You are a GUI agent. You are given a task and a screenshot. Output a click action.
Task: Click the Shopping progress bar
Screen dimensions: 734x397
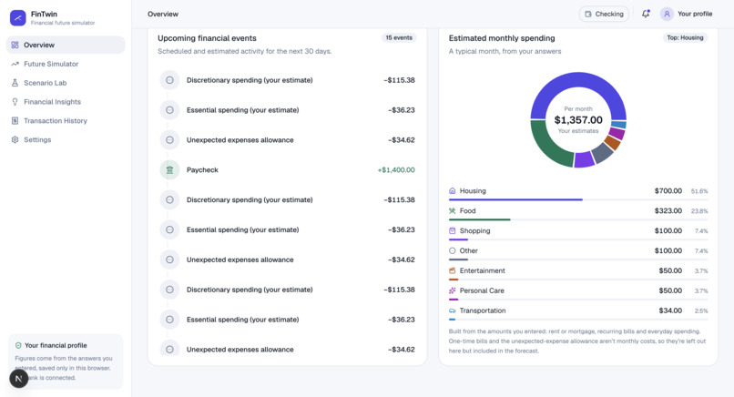pyautogui.click(x=578, y=239)
